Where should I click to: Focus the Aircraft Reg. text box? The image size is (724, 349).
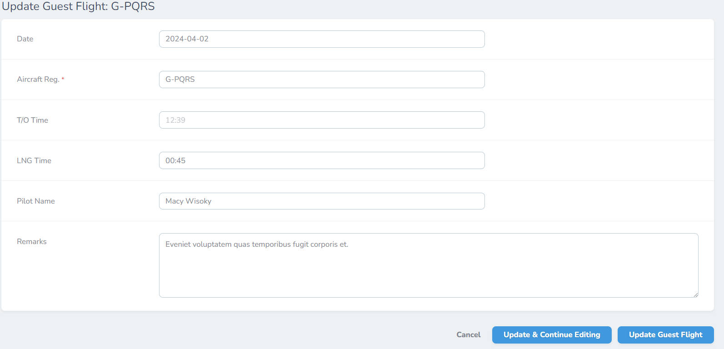321,80
